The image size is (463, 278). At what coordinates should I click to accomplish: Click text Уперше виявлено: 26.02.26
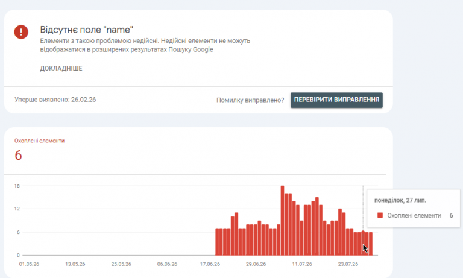click(x=55, y=100)
